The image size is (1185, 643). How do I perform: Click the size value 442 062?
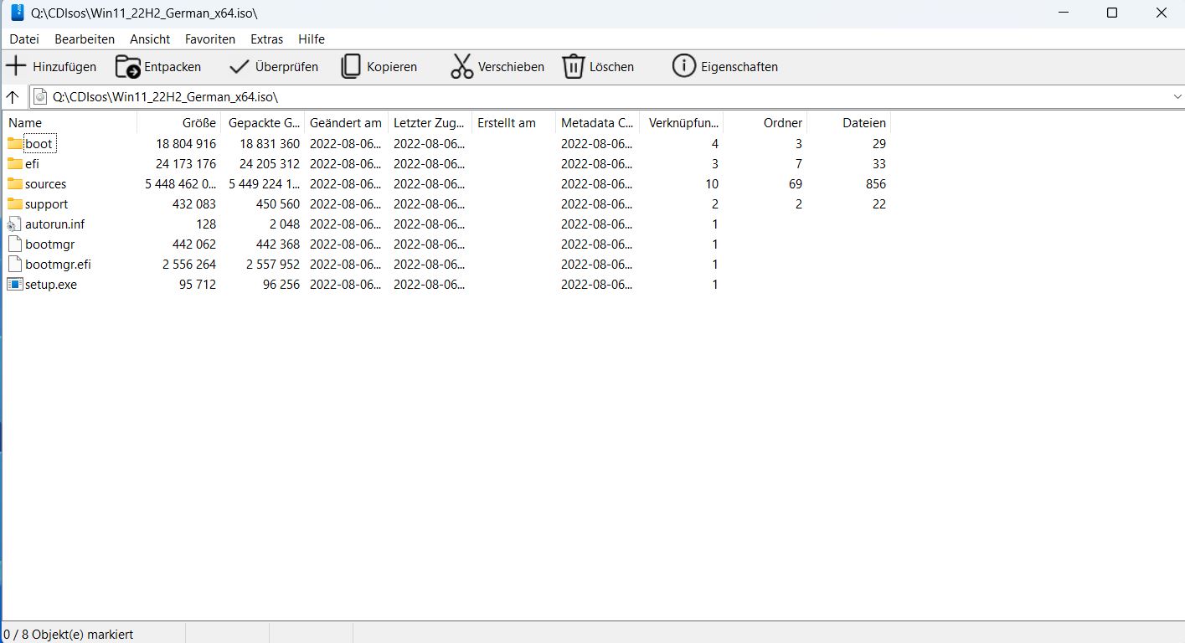[194, 244]
